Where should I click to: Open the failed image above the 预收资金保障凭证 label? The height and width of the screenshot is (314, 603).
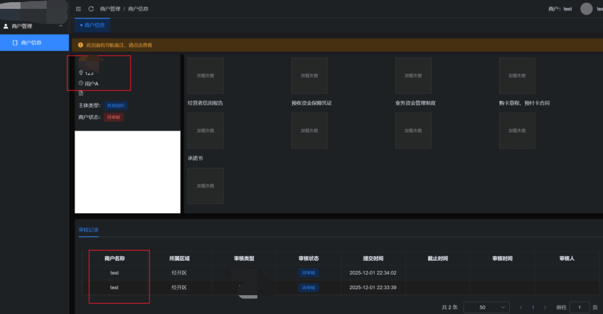click(x=310, y=76)
